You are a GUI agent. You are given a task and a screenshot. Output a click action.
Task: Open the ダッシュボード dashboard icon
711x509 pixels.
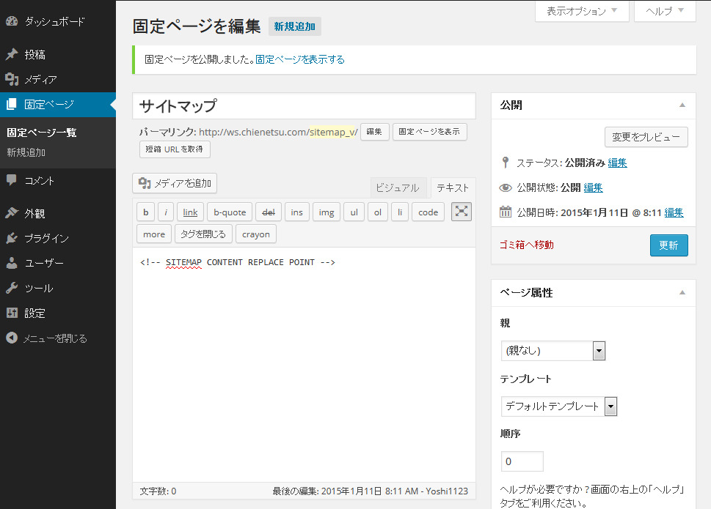coord(12,21)
